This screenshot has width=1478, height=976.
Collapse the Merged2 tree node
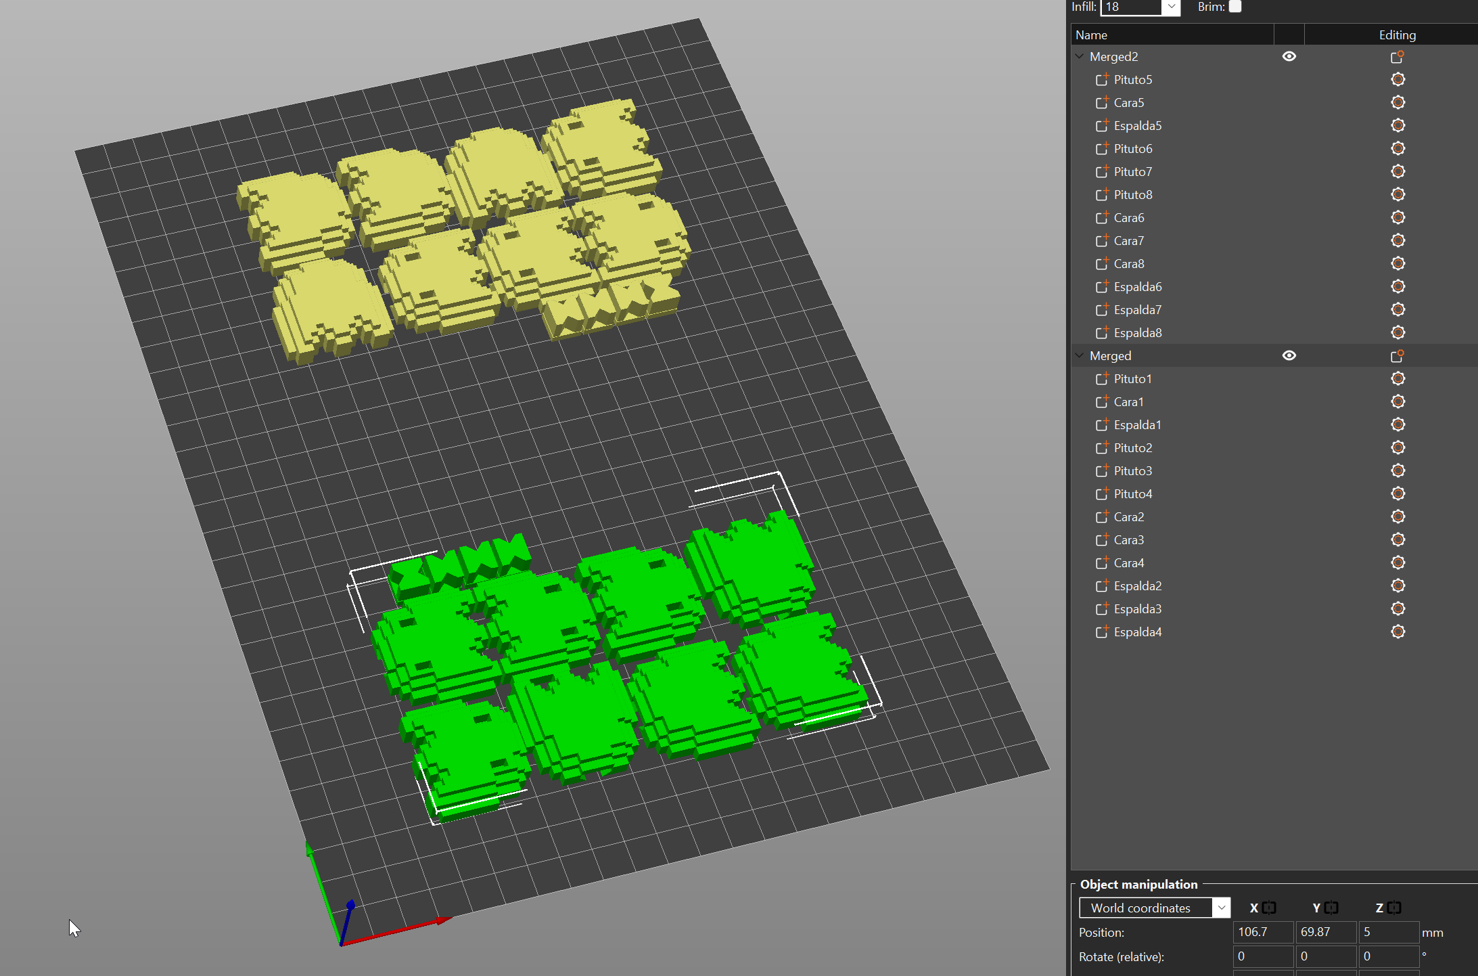pyautogui.click(x=1079, y=57)
